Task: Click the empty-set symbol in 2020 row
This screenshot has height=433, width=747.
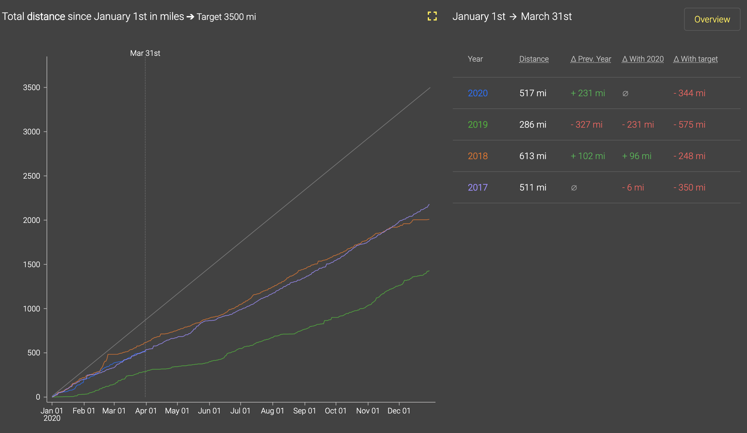Action: click(625, 94)
